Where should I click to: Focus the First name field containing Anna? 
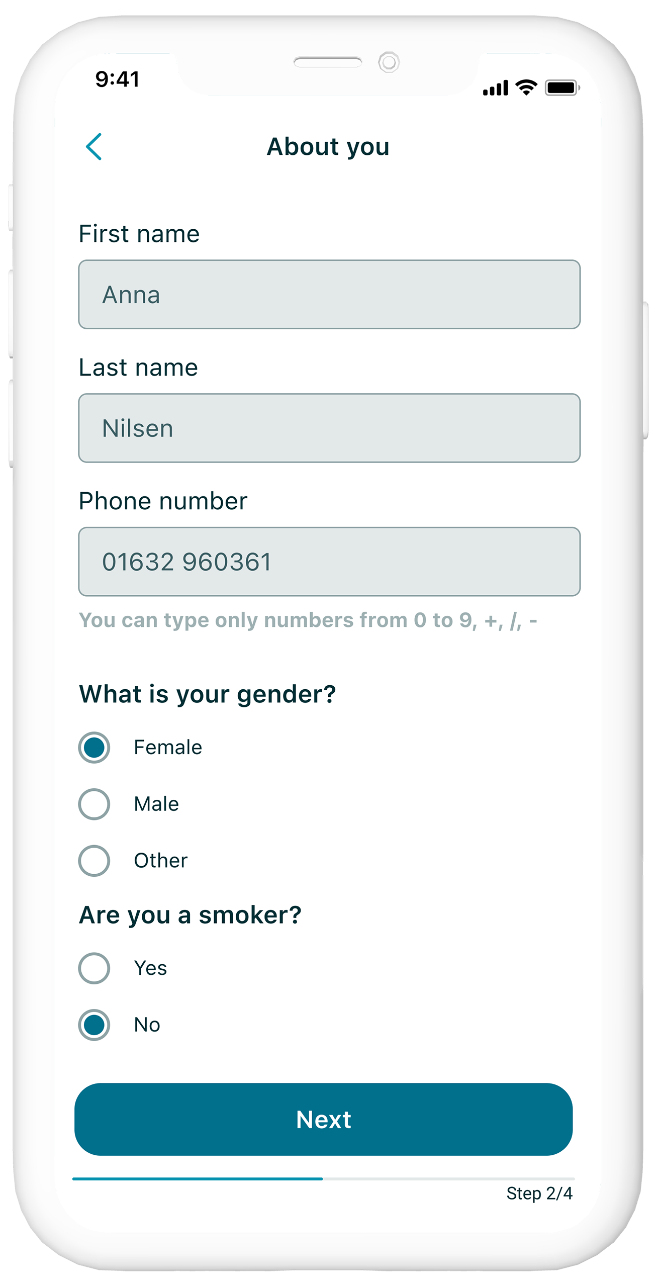point(329,294)
